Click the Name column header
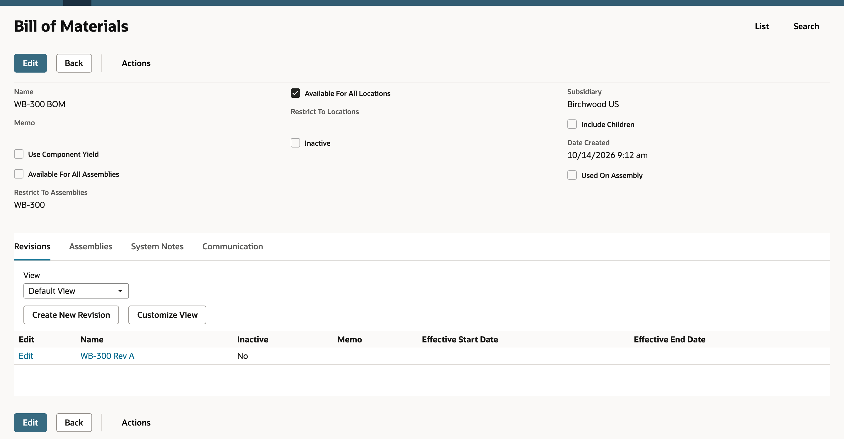The height and width of the screenshot is (439, 844). (x=92, y=339)
